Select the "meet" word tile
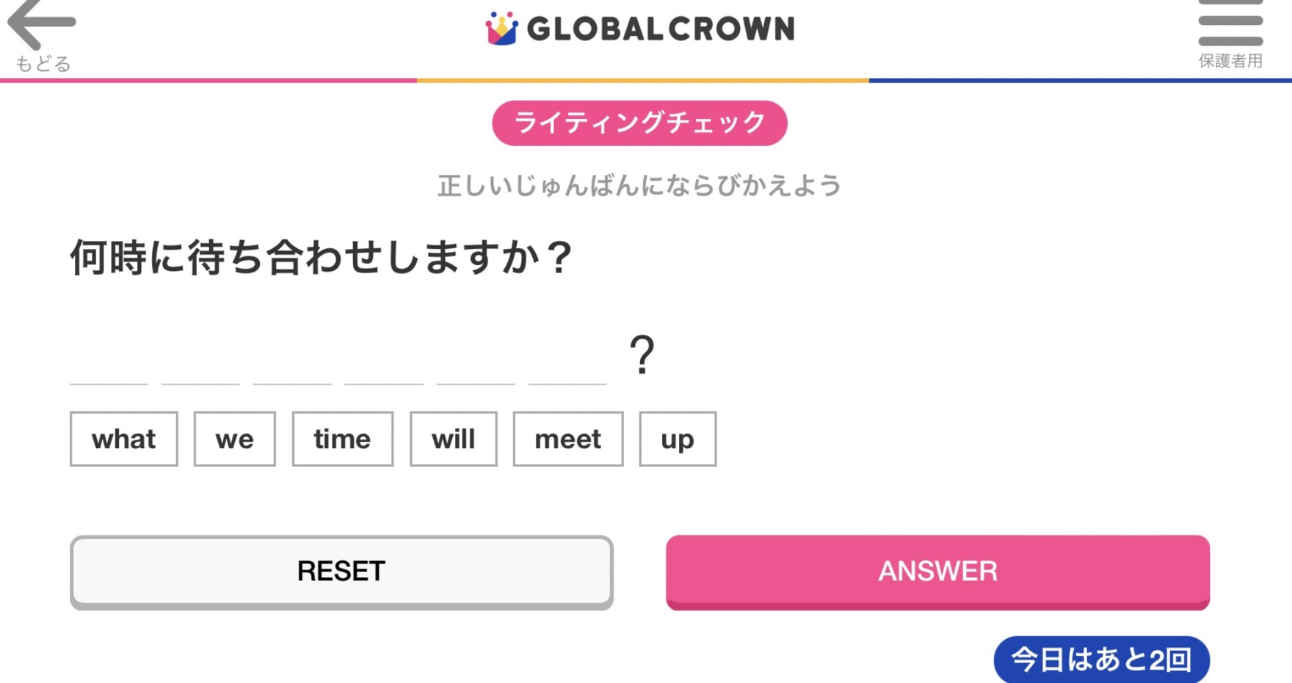This screenshot has width=1292, height=683. point(567,439)
